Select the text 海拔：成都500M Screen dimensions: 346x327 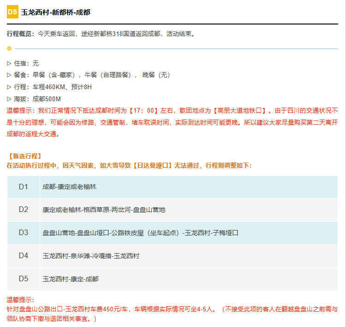[x=37, y=99]
